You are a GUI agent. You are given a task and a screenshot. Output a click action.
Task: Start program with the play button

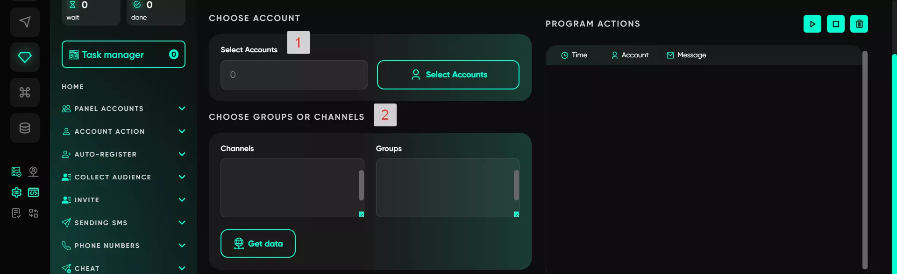point(812,24)
